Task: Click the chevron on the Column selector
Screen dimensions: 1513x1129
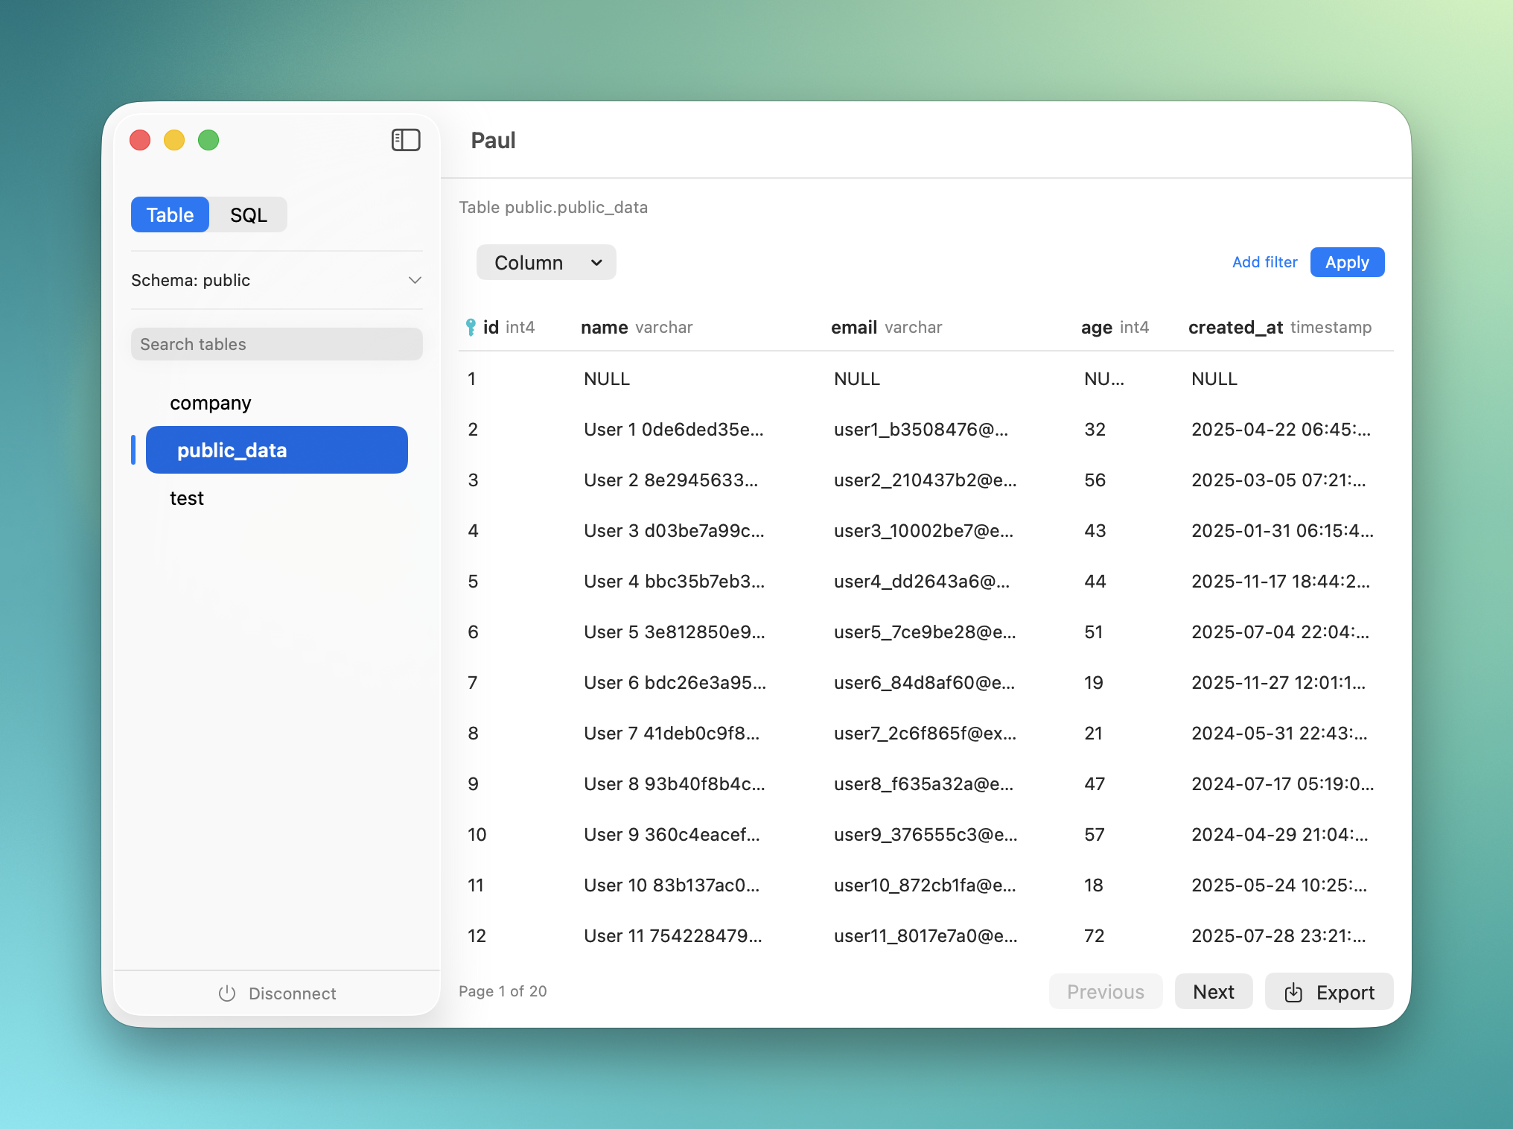Action: [x=596, y=262]
